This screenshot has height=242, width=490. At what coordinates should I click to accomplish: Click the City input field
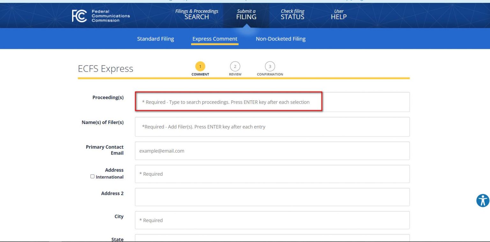click(x=272, y=220)
